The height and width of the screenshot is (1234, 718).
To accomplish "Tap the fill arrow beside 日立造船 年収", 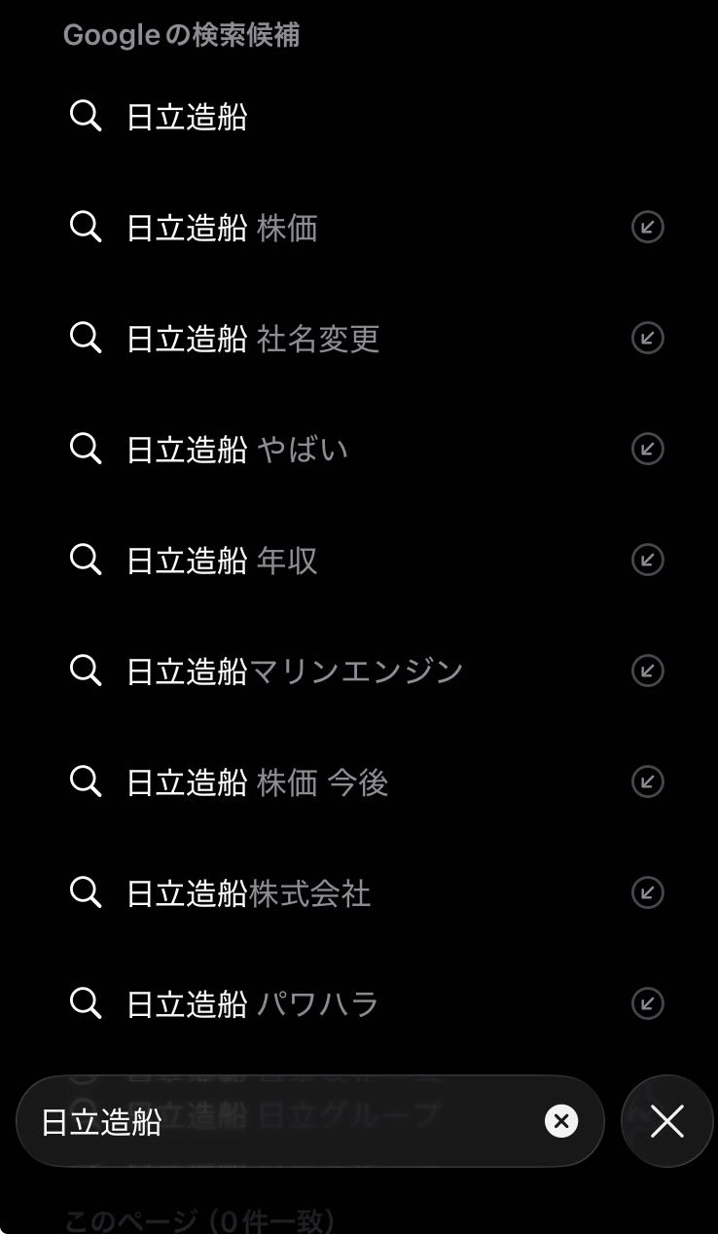I will (x=647, y=560).
